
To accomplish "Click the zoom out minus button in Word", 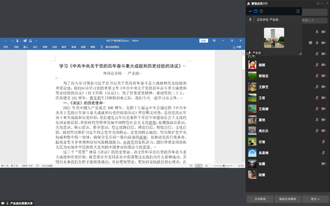I will pos(212,166).
